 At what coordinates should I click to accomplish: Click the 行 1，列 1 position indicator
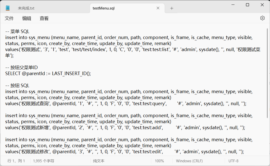click(16, 161)
